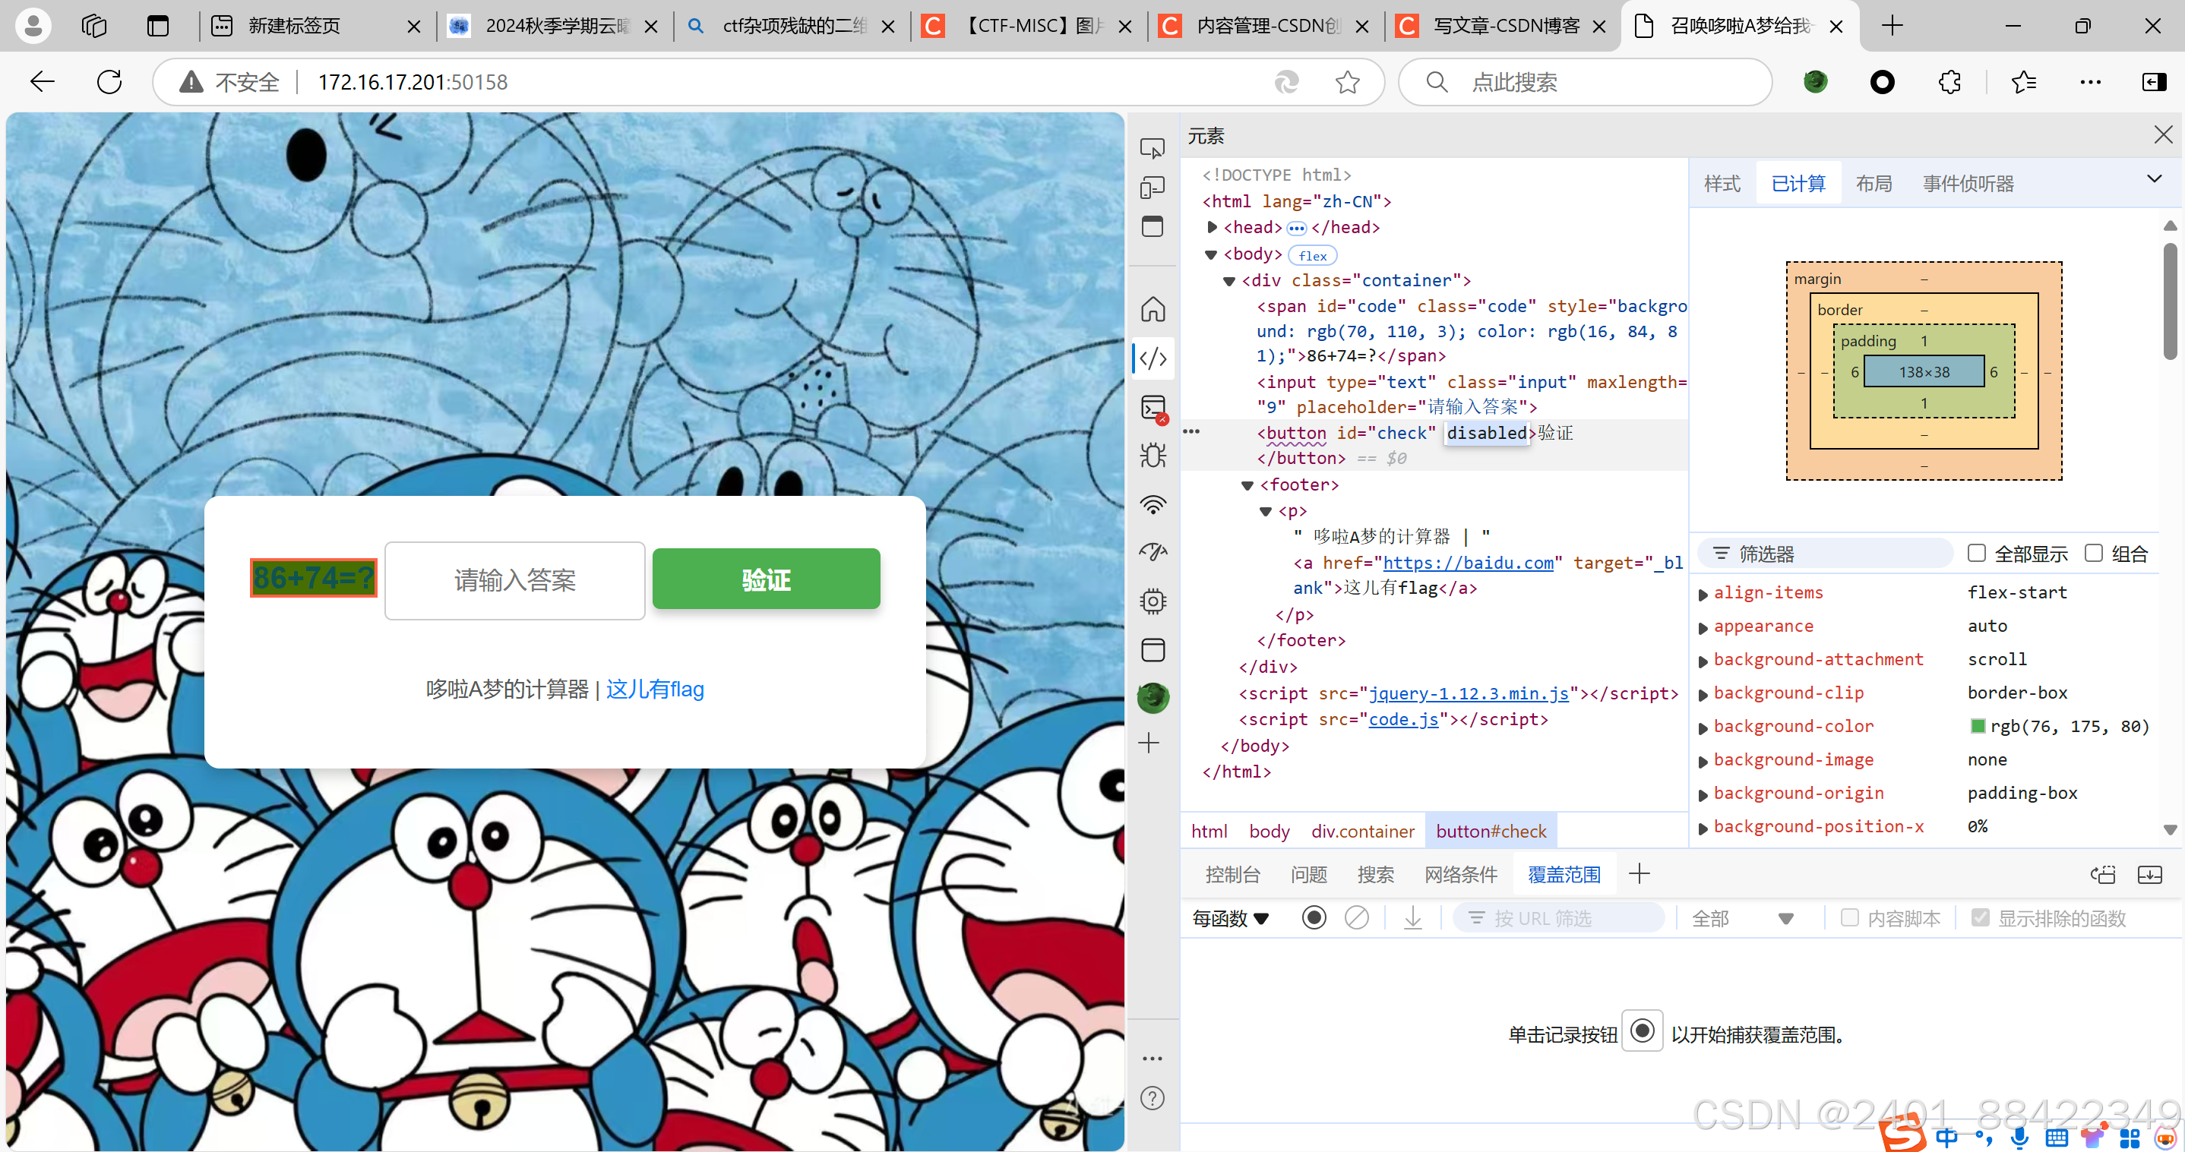Click the green 验证 button
Screen dimensions: 2185x1152
click(766, 579)
